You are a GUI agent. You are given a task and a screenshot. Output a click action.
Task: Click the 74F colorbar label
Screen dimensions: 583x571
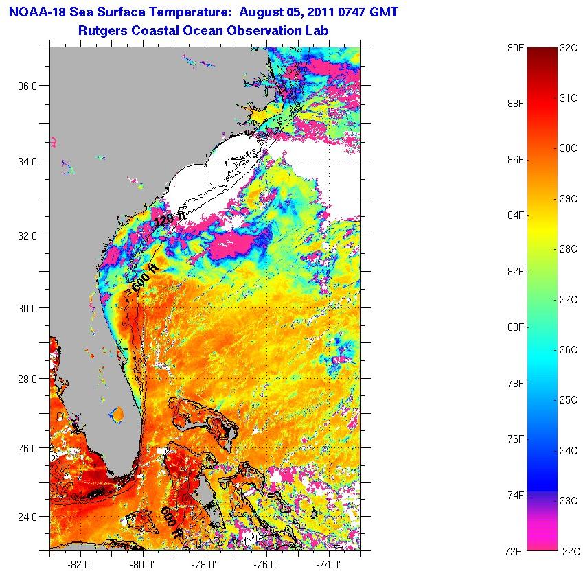click(515, 496)
